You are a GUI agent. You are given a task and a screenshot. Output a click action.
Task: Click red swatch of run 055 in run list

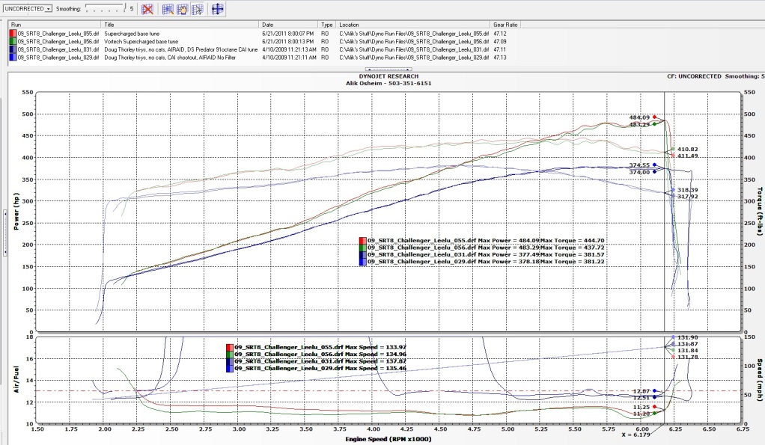pos(12,34)
